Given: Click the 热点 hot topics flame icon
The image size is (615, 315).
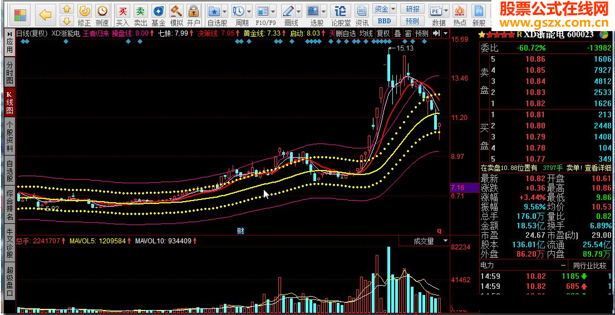Looking at the screenshot, I should point(460,11).
